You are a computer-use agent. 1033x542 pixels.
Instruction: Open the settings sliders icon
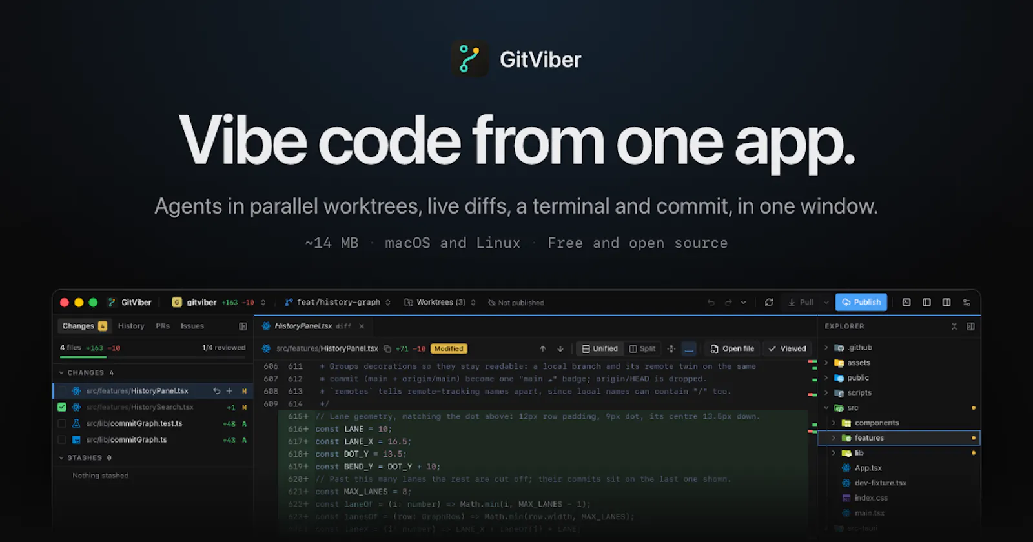967,303
